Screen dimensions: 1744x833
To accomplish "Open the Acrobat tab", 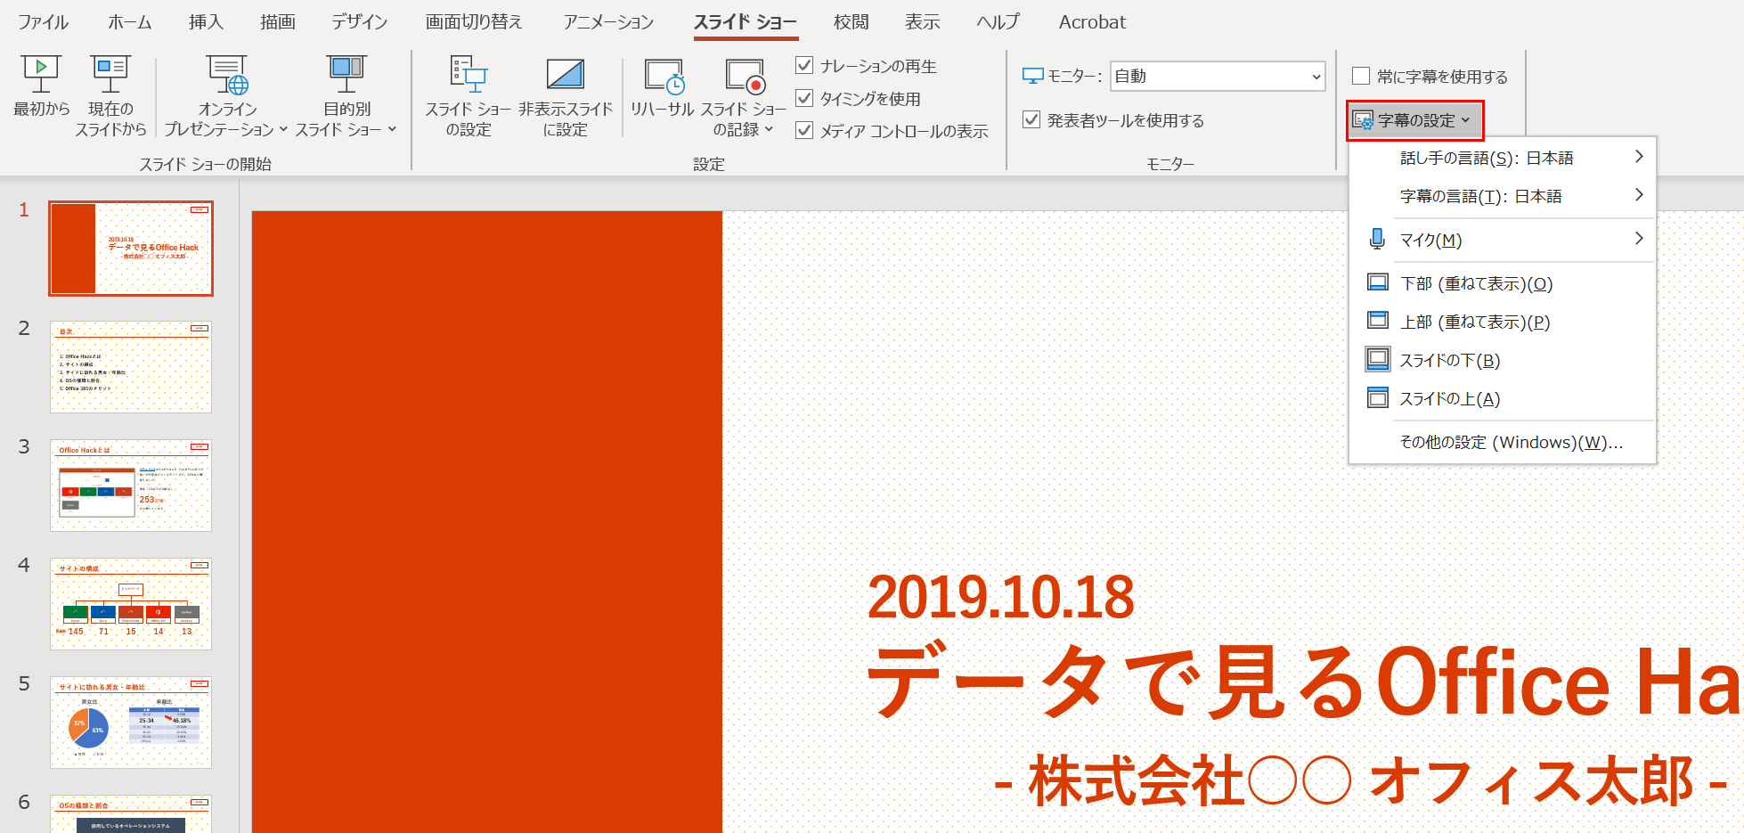I will [x=1092, y=22].
